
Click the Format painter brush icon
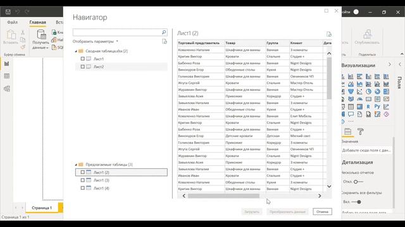pos(23,47)
